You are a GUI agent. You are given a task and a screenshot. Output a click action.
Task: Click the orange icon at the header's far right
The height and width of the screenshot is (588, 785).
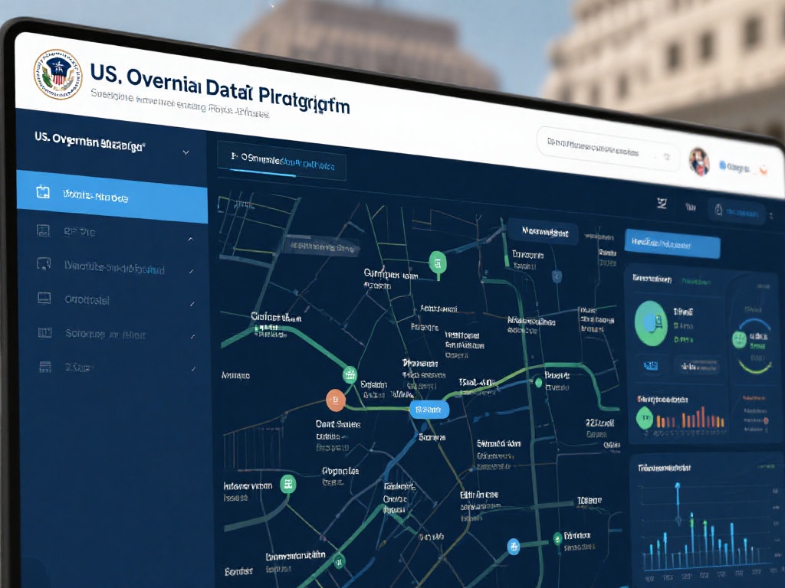764,171
